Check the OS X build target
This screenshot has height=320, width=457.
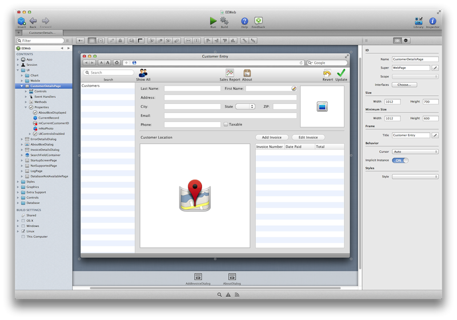pos(23,221)
